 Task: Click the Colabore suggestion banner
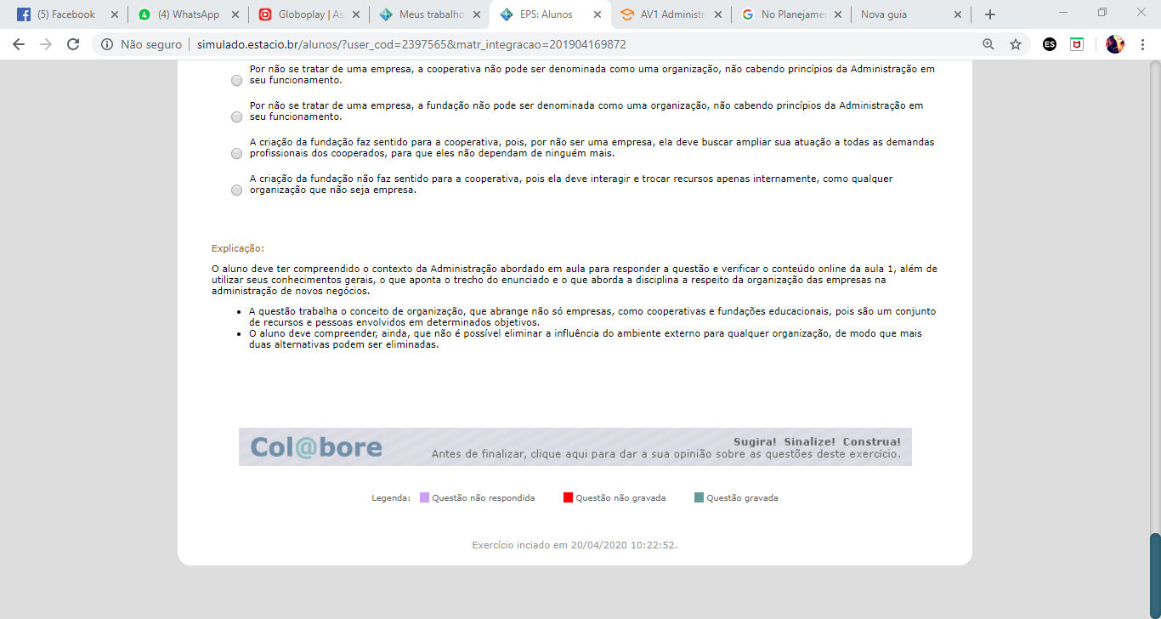(575, 446)
